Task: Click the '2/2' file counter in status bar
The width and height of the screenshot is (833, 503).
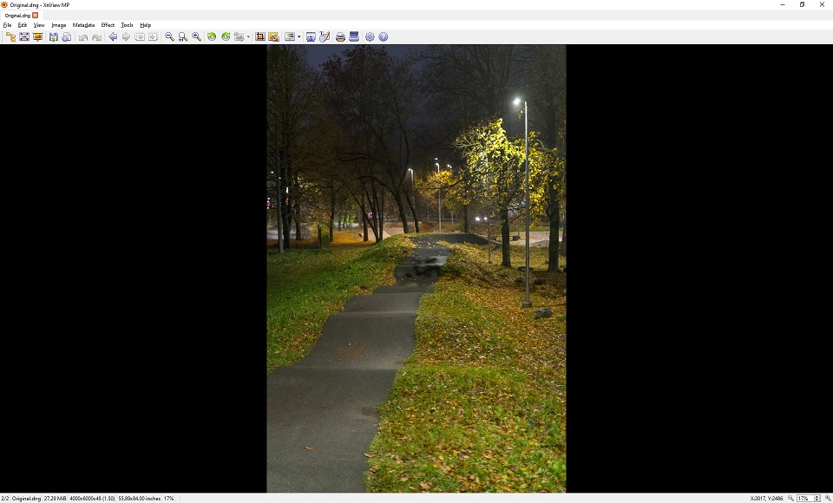Action: pos(5,499)
